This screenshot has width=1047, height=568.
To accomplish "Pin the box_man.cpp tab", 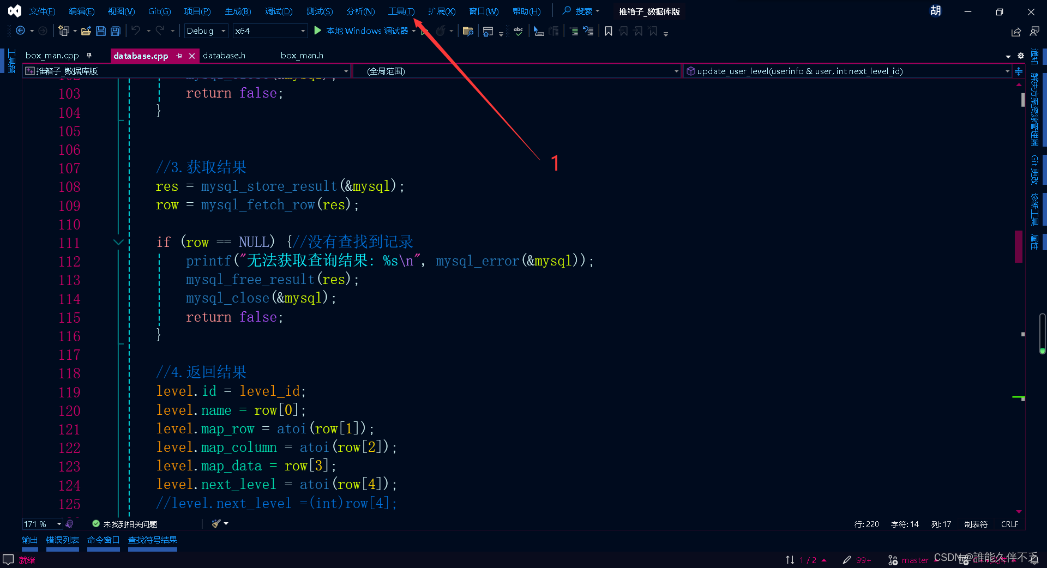I will (x=89, y=55).
